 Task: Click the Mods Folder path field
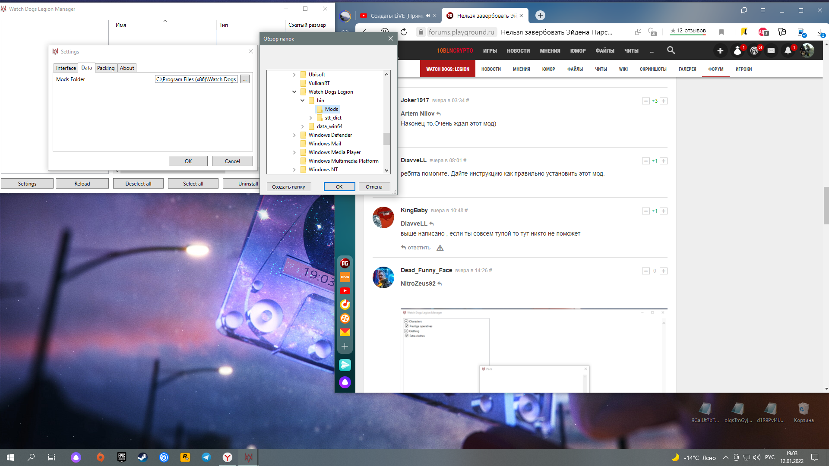click(196, 79)
